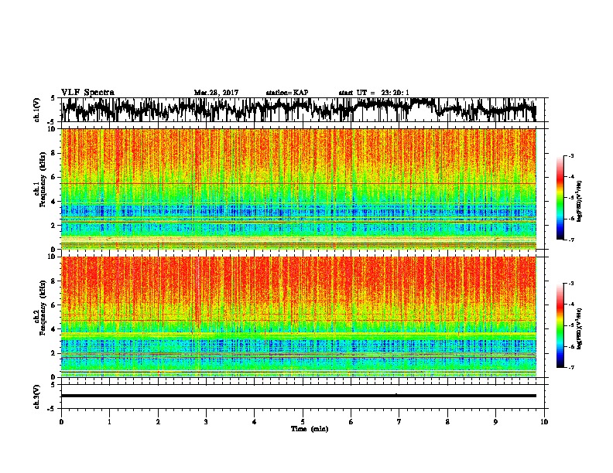Click the ch.2 color bar "-7" label
This screenshot has height=473, width=613.
571,368
